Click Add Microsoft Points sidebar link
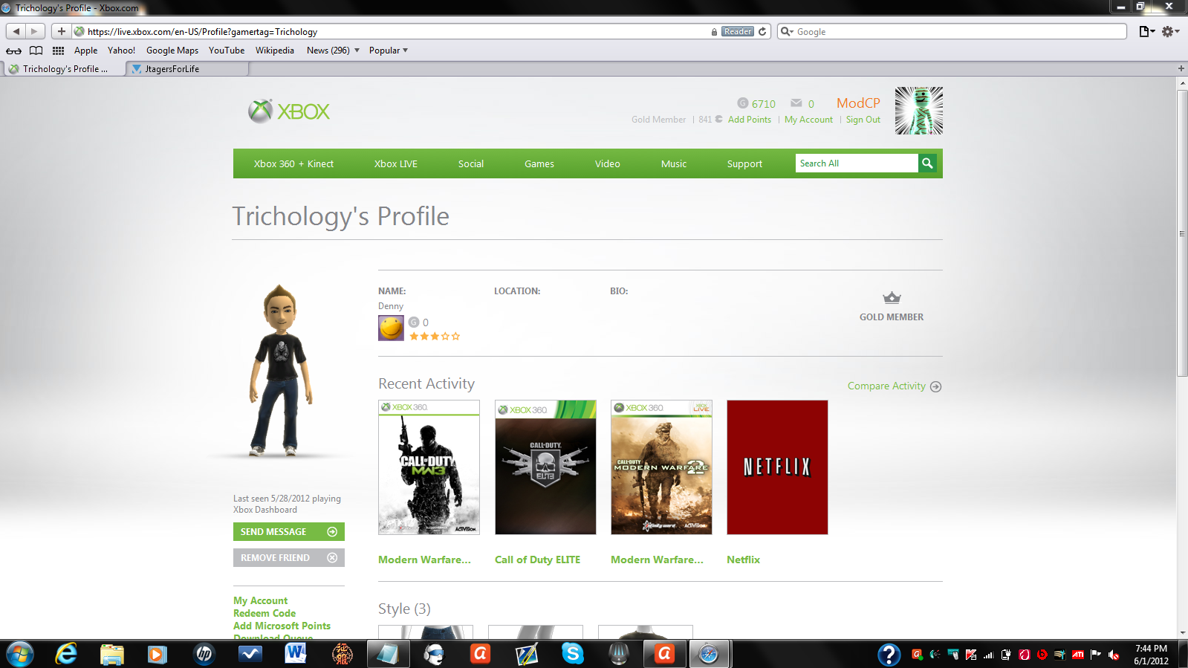 coord(282,626)
